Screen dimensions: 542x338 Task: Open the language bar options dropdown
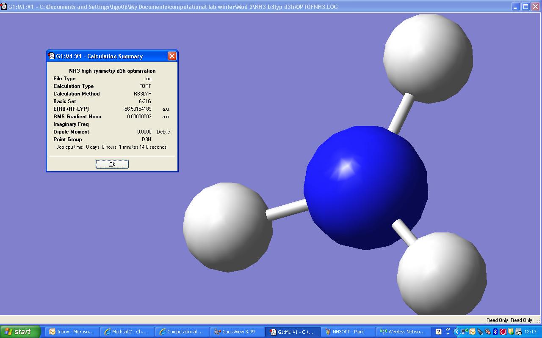pyautogui.click(x=448, y=334)
